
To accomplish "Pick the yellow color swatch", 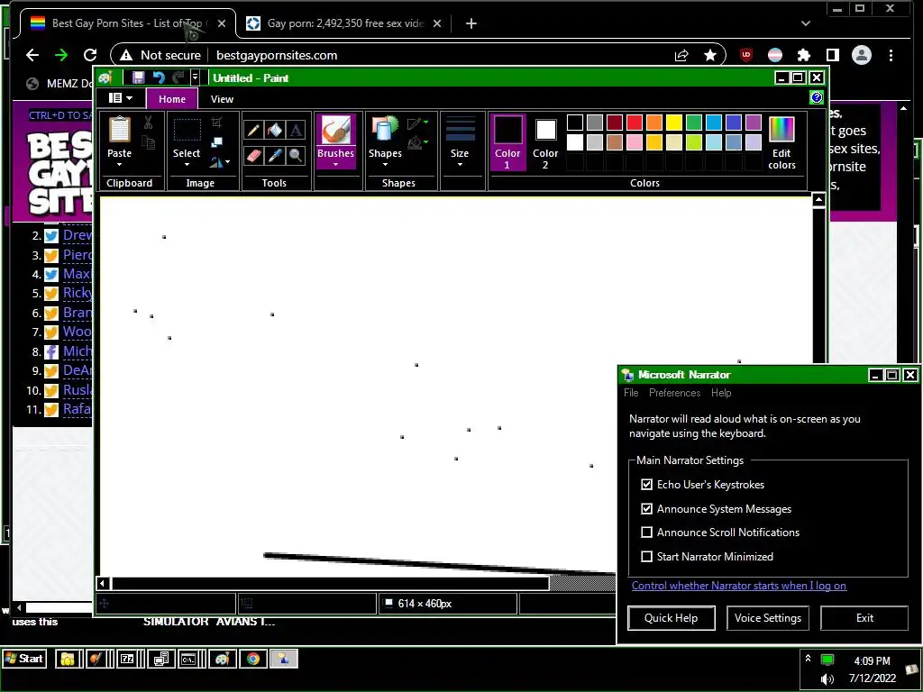I will 674,123.
